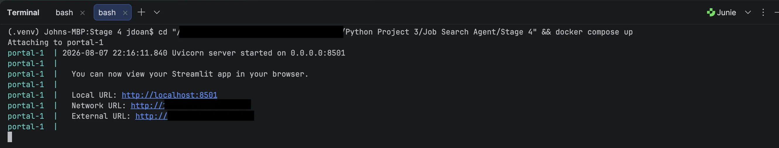The width and height of the screenshot is (779, 148).
Task: Expand the chevron next to Junie
Action: [x=748, y=12]
